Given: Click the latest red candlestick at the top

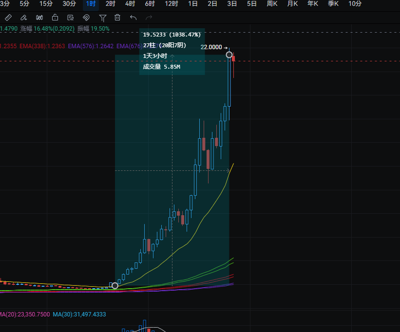Looking at the screenshot, I should pyautogui.click(x=233, y=59).
